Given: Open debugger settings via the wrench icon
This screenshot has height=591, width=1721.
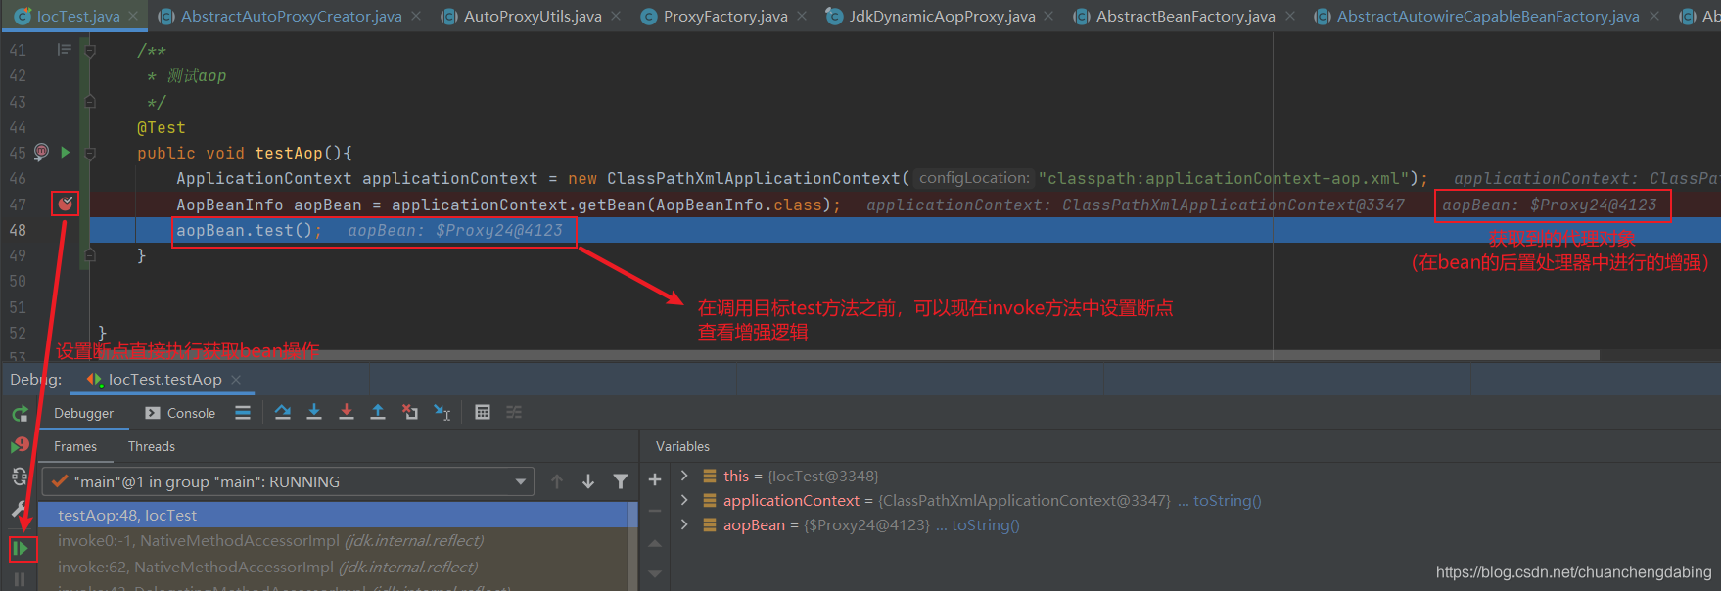Looking at the screenshot, I should (x=20, y=509).
